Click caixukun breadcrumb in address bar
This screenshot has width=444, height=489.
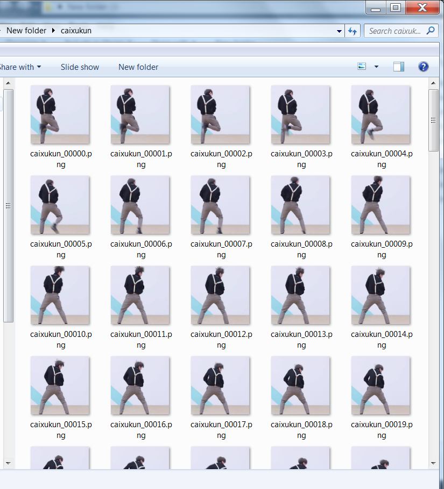(76, 31)
